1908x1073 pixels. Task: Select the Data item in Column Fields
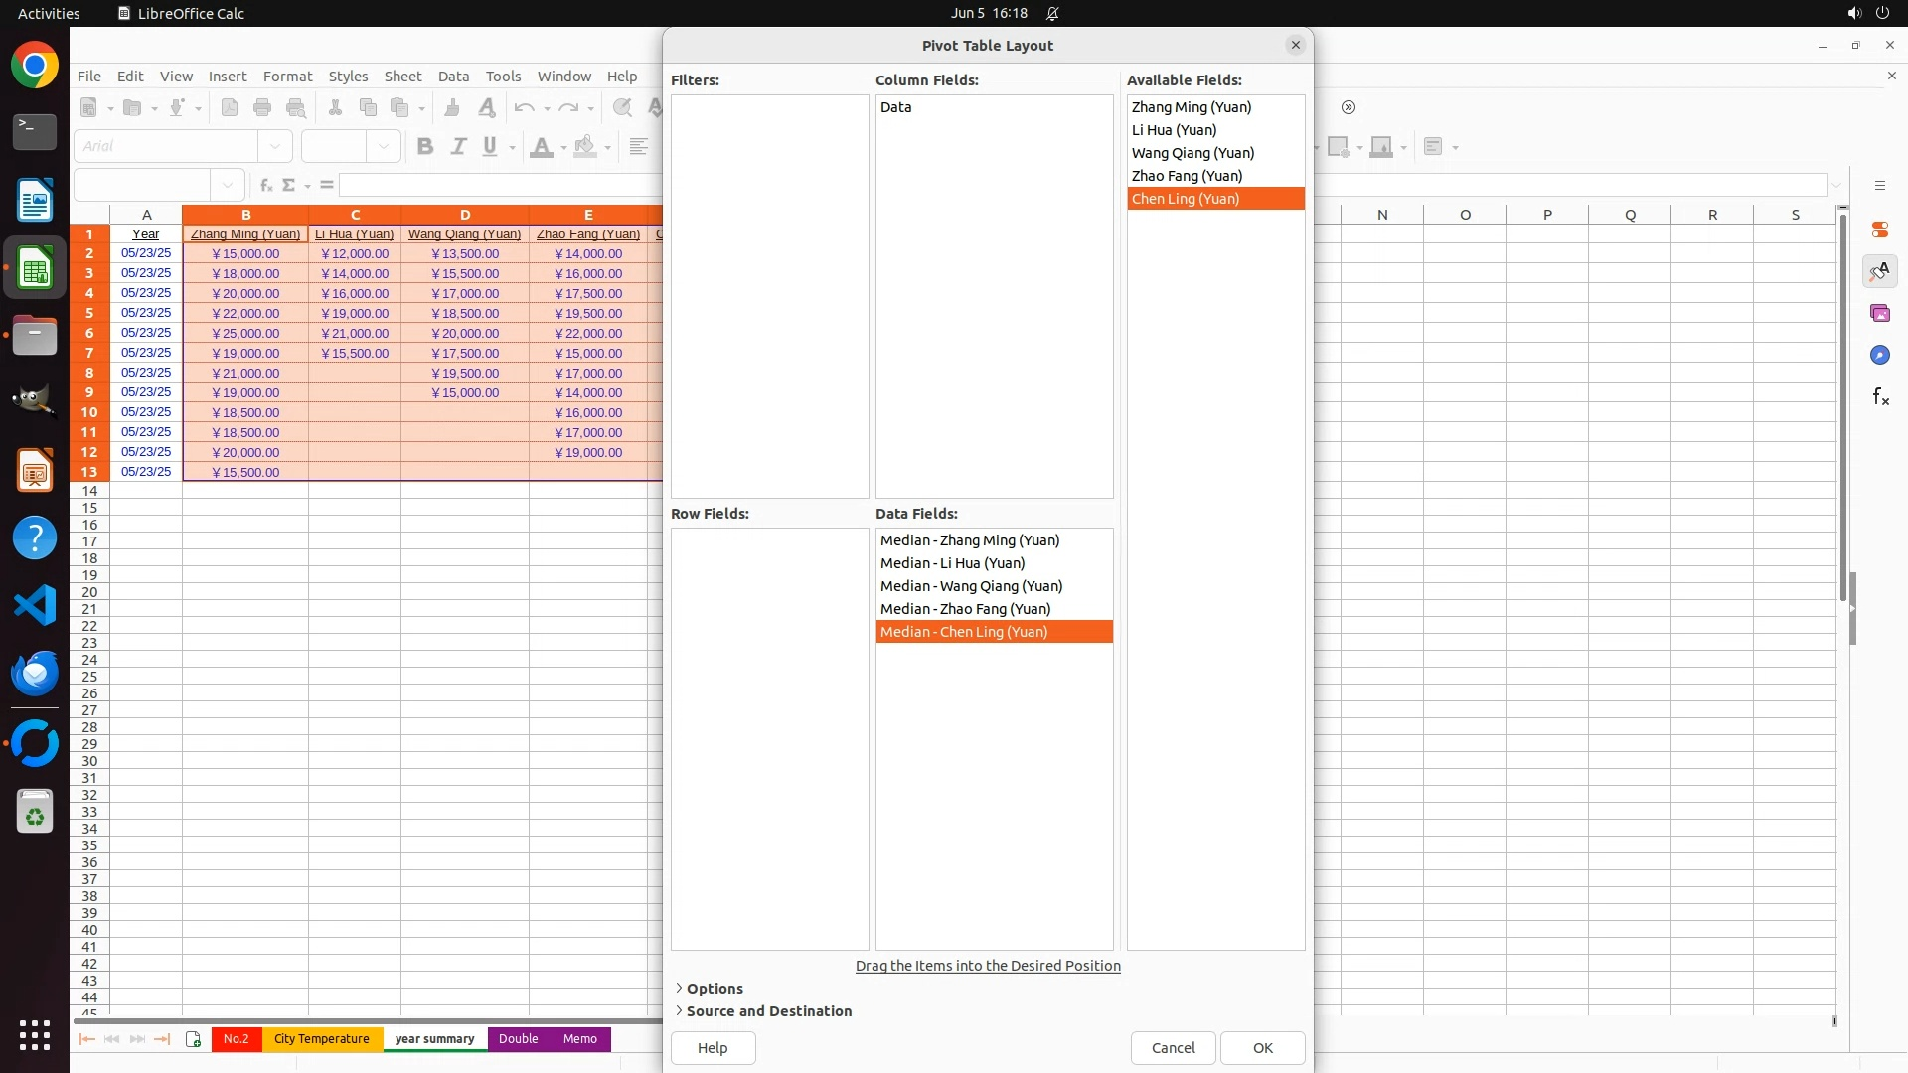[895, 107]
